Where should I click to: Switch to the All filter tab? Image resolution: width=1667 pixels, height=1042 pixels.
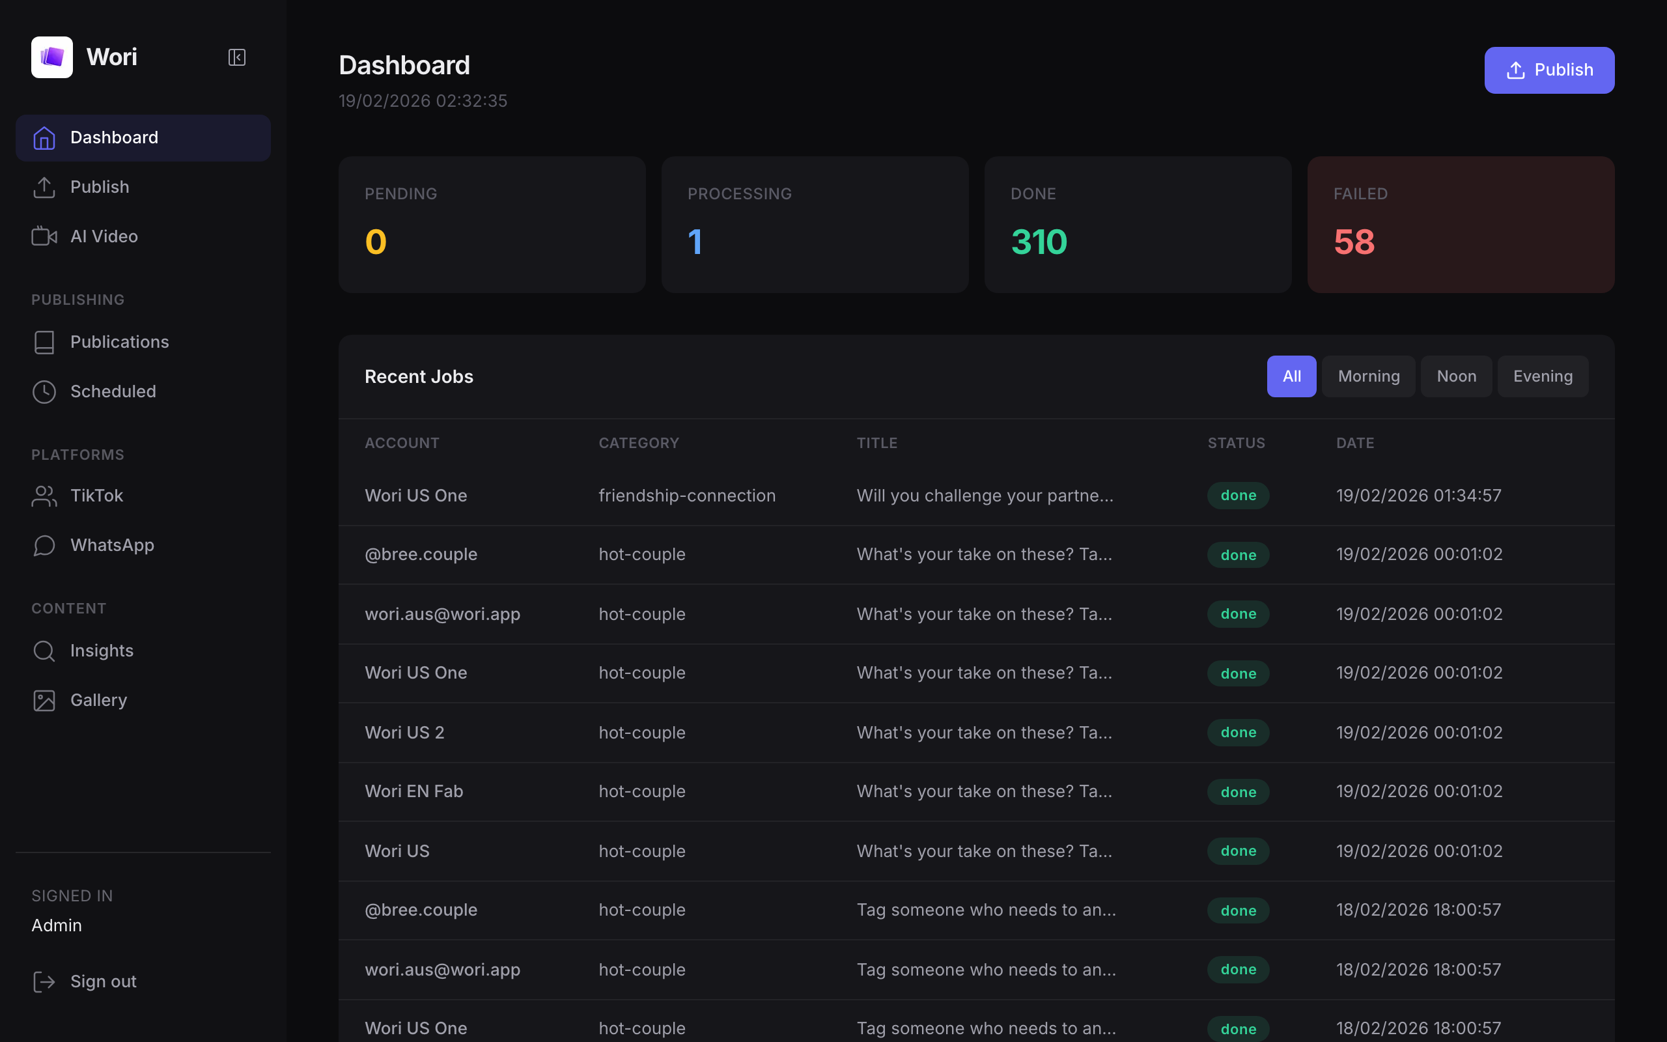point(1291,376)
